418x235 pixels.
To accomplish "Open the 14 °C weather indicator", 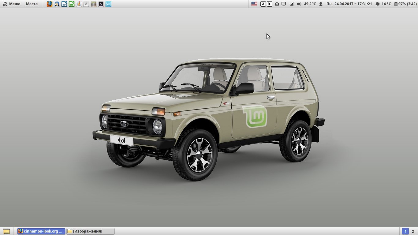I will pos(383,4).
